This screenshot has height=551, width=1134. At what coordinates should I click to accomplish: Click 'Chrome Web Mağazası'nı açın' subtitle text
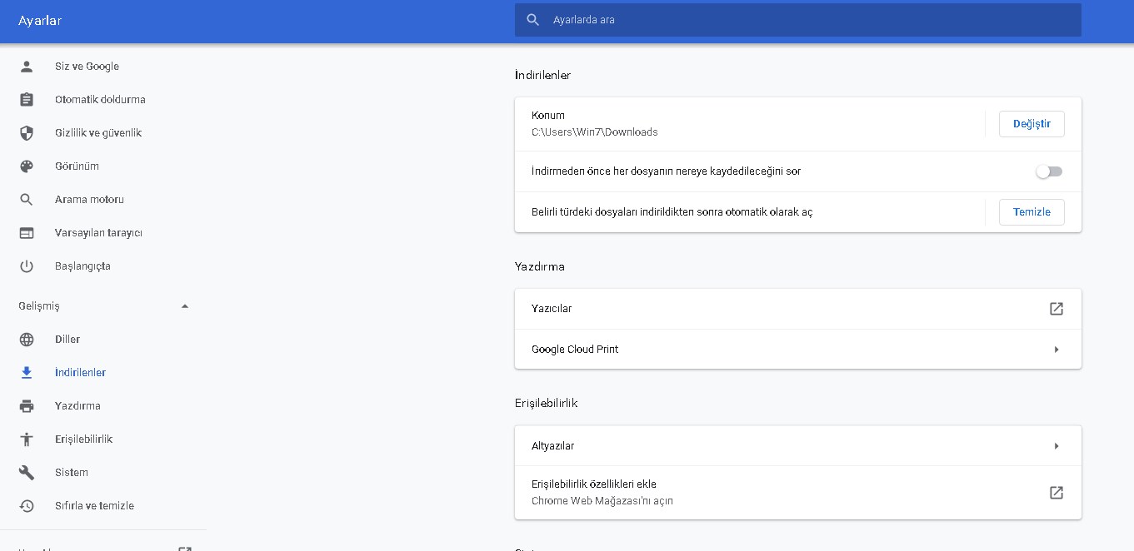(602, 501)
